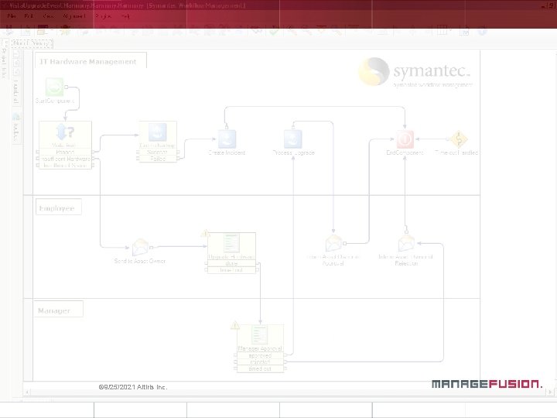Open the Edit menu

pyautogui.click(x=29, y=16)
